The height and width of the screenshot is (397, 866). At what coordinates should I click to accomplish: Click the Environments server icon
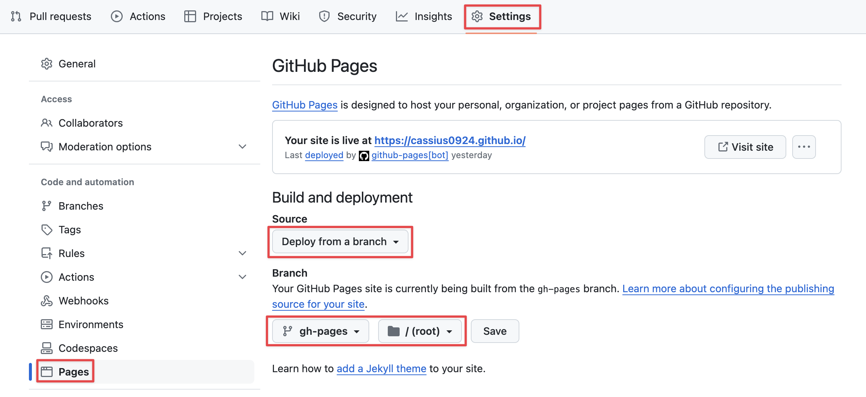point(47,324)
